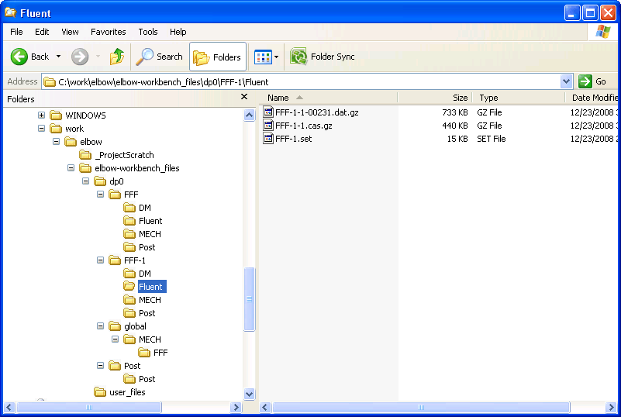Expand the WINDOWS folder node
Screen dimensions: 621x417
[41, 115]
